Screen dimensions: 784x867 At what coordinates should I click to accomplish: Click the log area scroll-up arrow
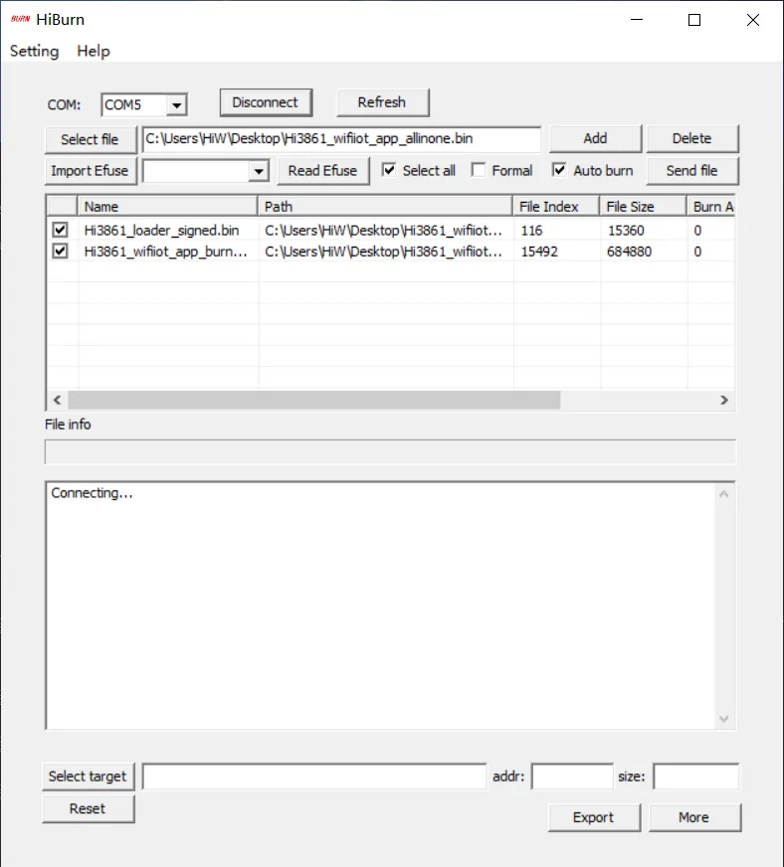tap(724, 493)
